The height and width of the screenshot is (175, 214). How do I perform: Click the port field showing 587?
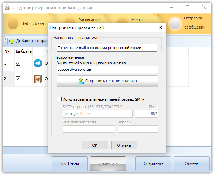(x=147, y=114)
